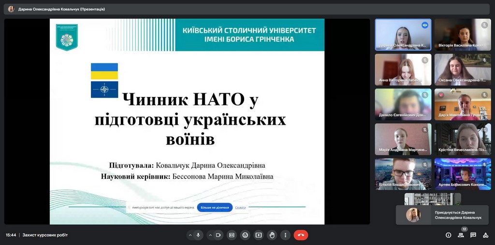Click the hide link in sharing bar
Screen dimensions: 495x245
click(x=241, y=207)
